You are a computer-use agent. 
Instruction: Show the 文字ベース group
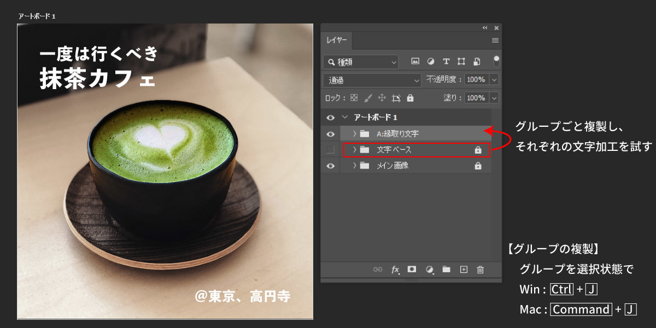(x=330, y=150)
